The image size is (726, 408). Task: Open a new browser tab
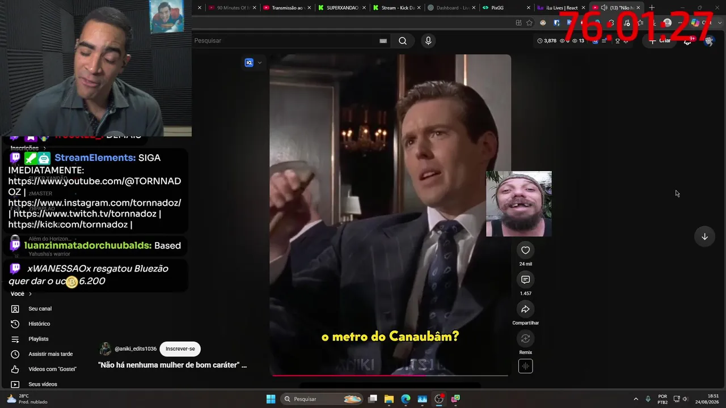pos(652,8)
